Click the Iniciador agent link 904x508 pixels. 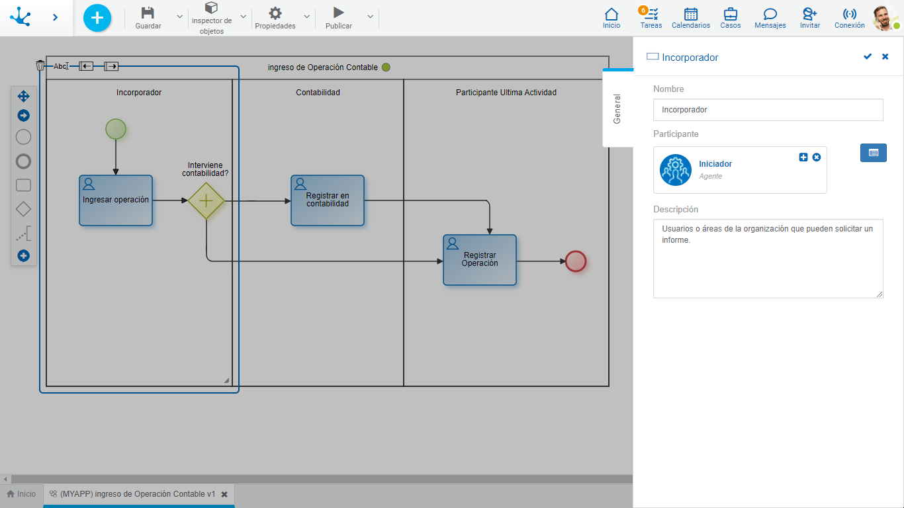(715, 164)
